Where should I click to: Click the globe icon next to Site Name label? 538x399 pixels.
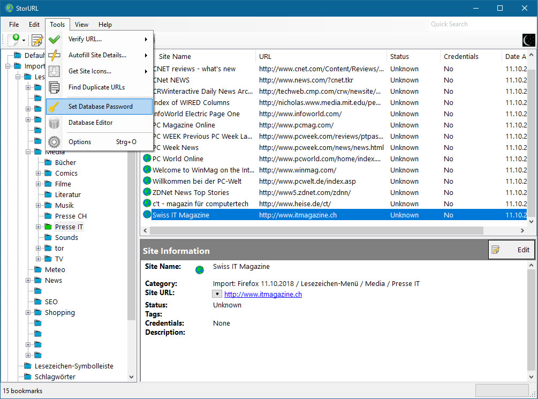[x=200, y=270]
